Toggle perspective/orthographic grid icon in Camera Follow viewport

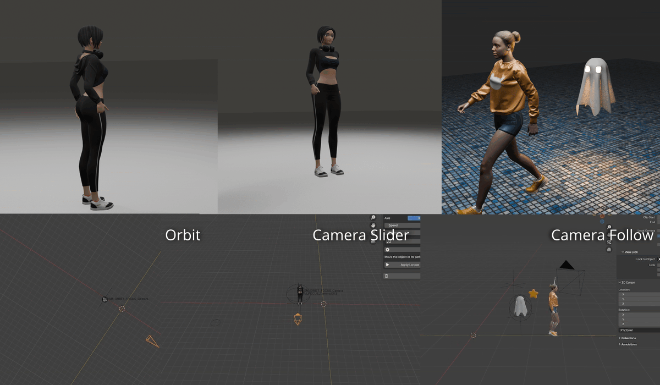pyautogui.click(x=609, y=249)
